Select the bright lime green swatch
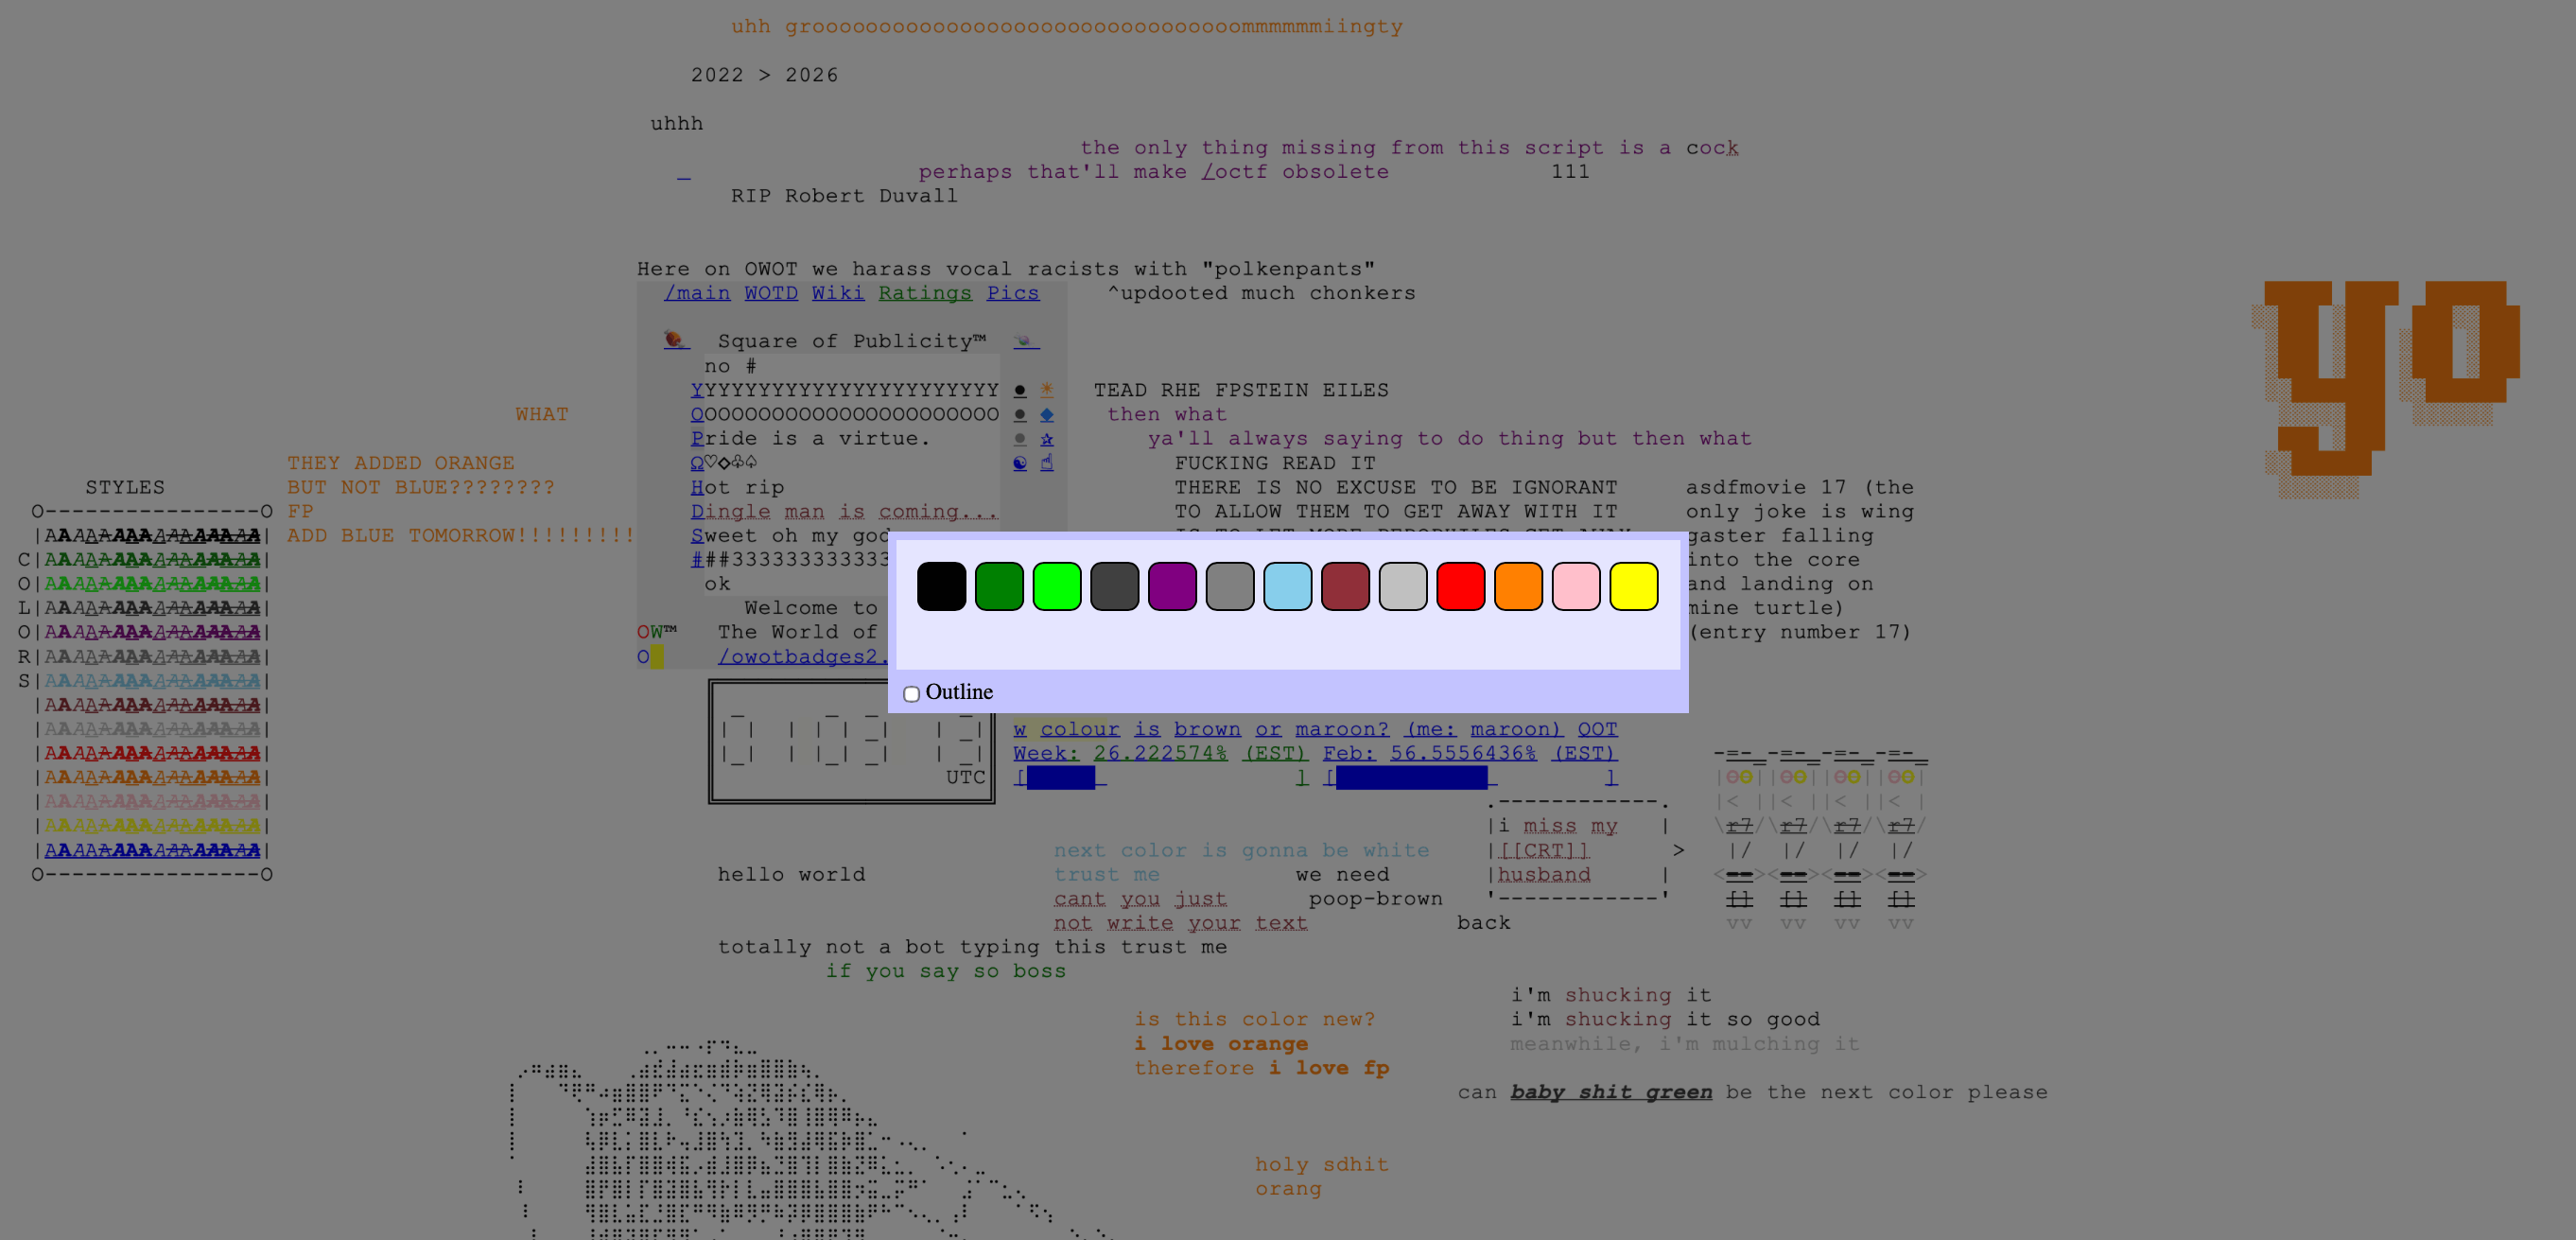 coord(1056,586)
